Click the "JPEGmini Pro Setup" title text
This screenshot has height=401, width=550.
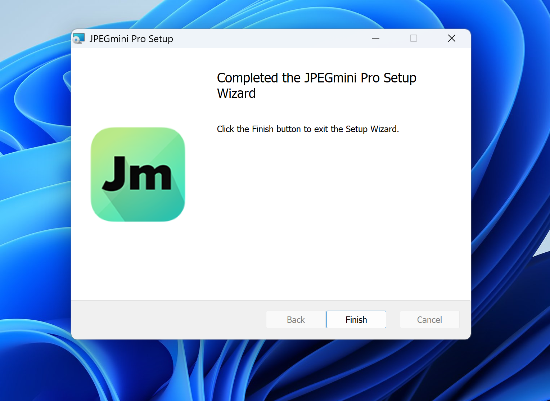(131, 39)
